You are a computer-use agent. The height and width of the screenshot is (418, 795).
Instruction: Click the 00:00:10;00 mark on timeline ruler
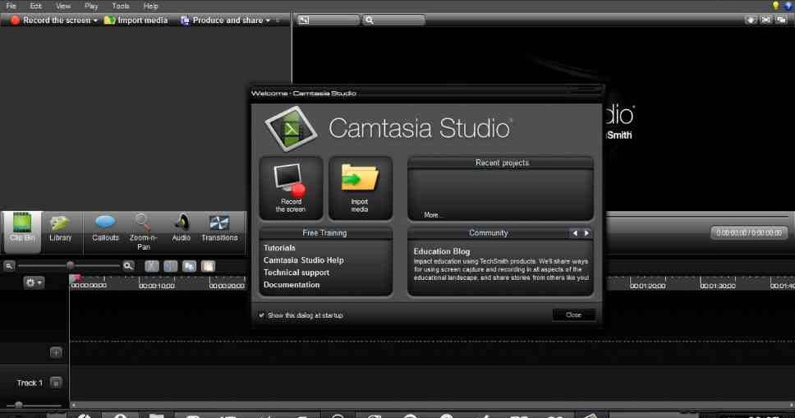(x=157, y=286)
